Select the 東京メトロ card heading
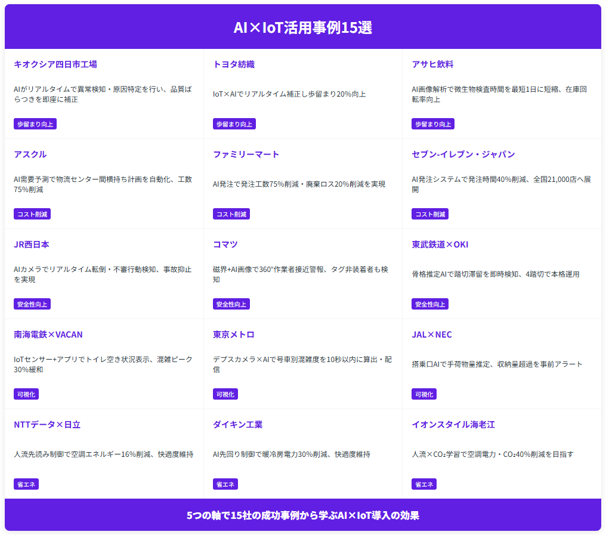The width and height of the screenshot is (606, 535). [233, 335]
